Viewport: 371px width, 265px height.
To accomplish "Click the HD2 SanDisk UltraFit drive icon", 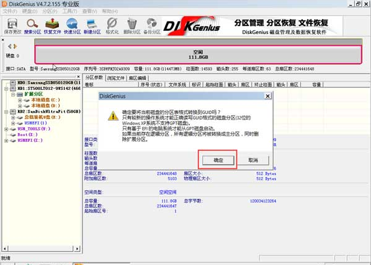I will (13, 111).
